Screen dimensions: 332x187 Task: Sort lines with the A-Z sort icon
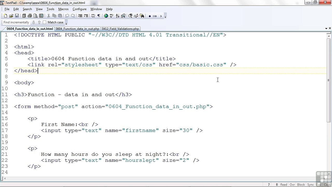click(117, 16)
